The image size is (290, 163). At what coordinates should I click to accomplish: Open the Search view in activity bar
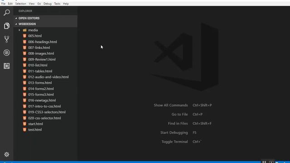click(x=7, y=13)
